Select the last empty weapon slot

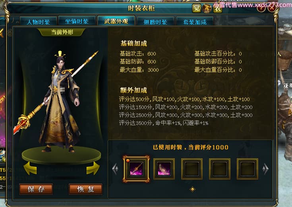pos(247,169)
